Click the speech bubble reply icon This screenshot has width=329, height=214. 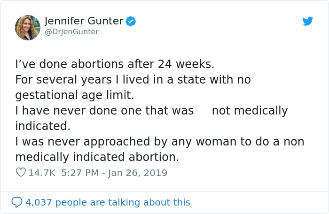pyautogui.click(x=16, y=202)
